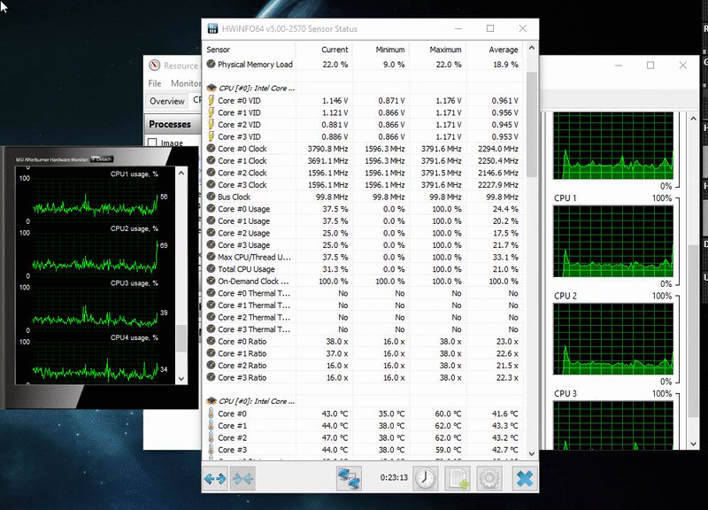Click the Bus Clock sensor row icon
Screen dimensions: 708x510
click(211, 197)
